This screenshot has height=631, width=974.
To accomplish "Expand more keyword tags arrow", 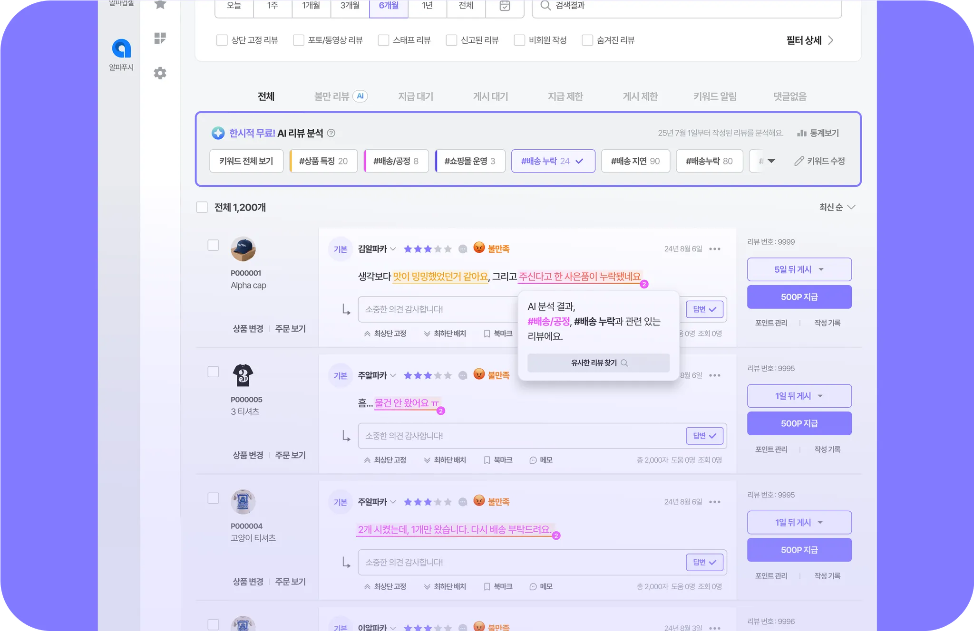I will 771,161.
